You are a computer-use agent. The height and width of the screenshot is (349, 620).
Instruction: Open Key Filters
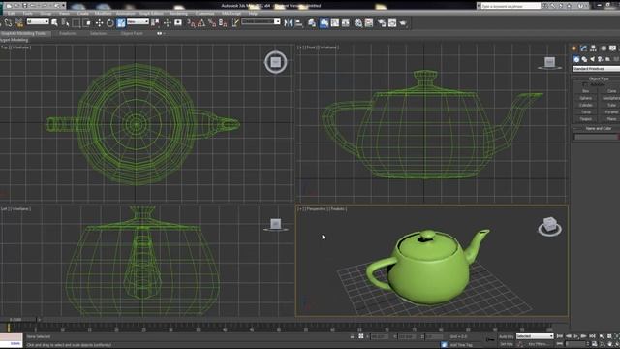(538, 344)
